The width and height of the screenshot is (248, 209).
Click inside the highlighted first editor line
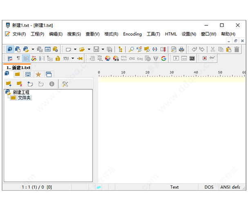tap(172, 80)
